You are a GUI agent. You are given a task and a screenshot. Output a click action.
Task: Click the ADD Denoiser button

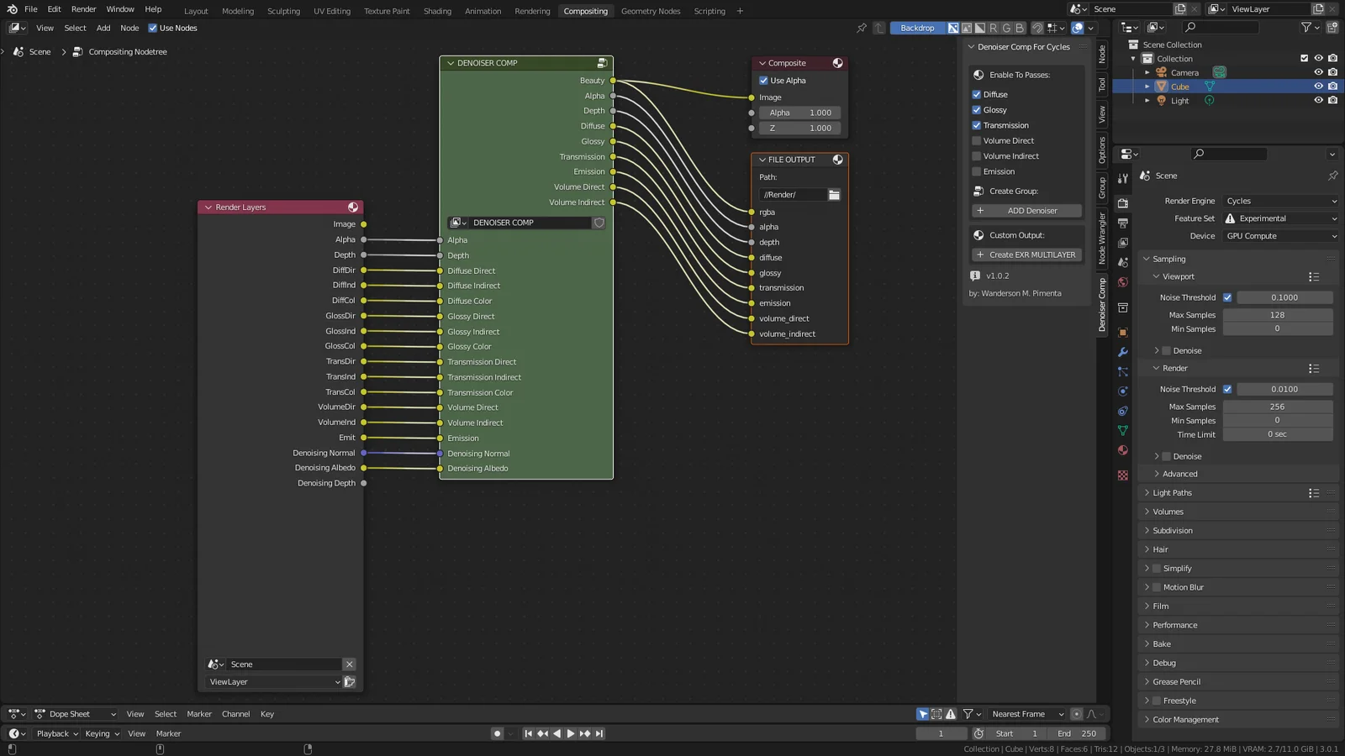point(1026,210)
